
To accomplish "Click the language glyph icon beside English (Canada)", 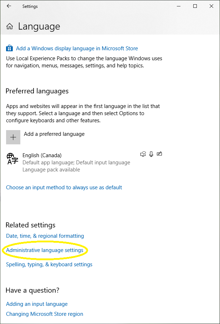I will tap(12, 159).
